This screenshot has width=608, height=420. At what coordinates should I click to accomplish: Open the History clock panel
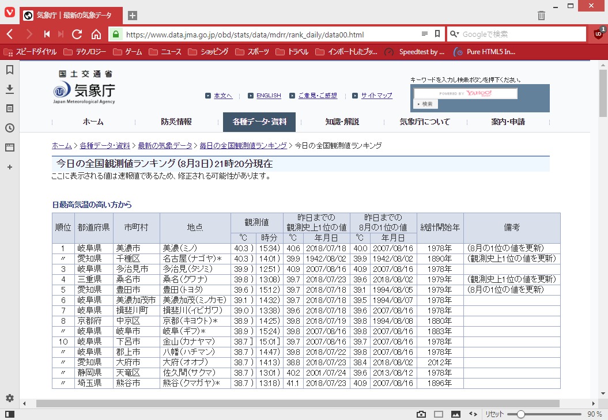pos(10,128)
